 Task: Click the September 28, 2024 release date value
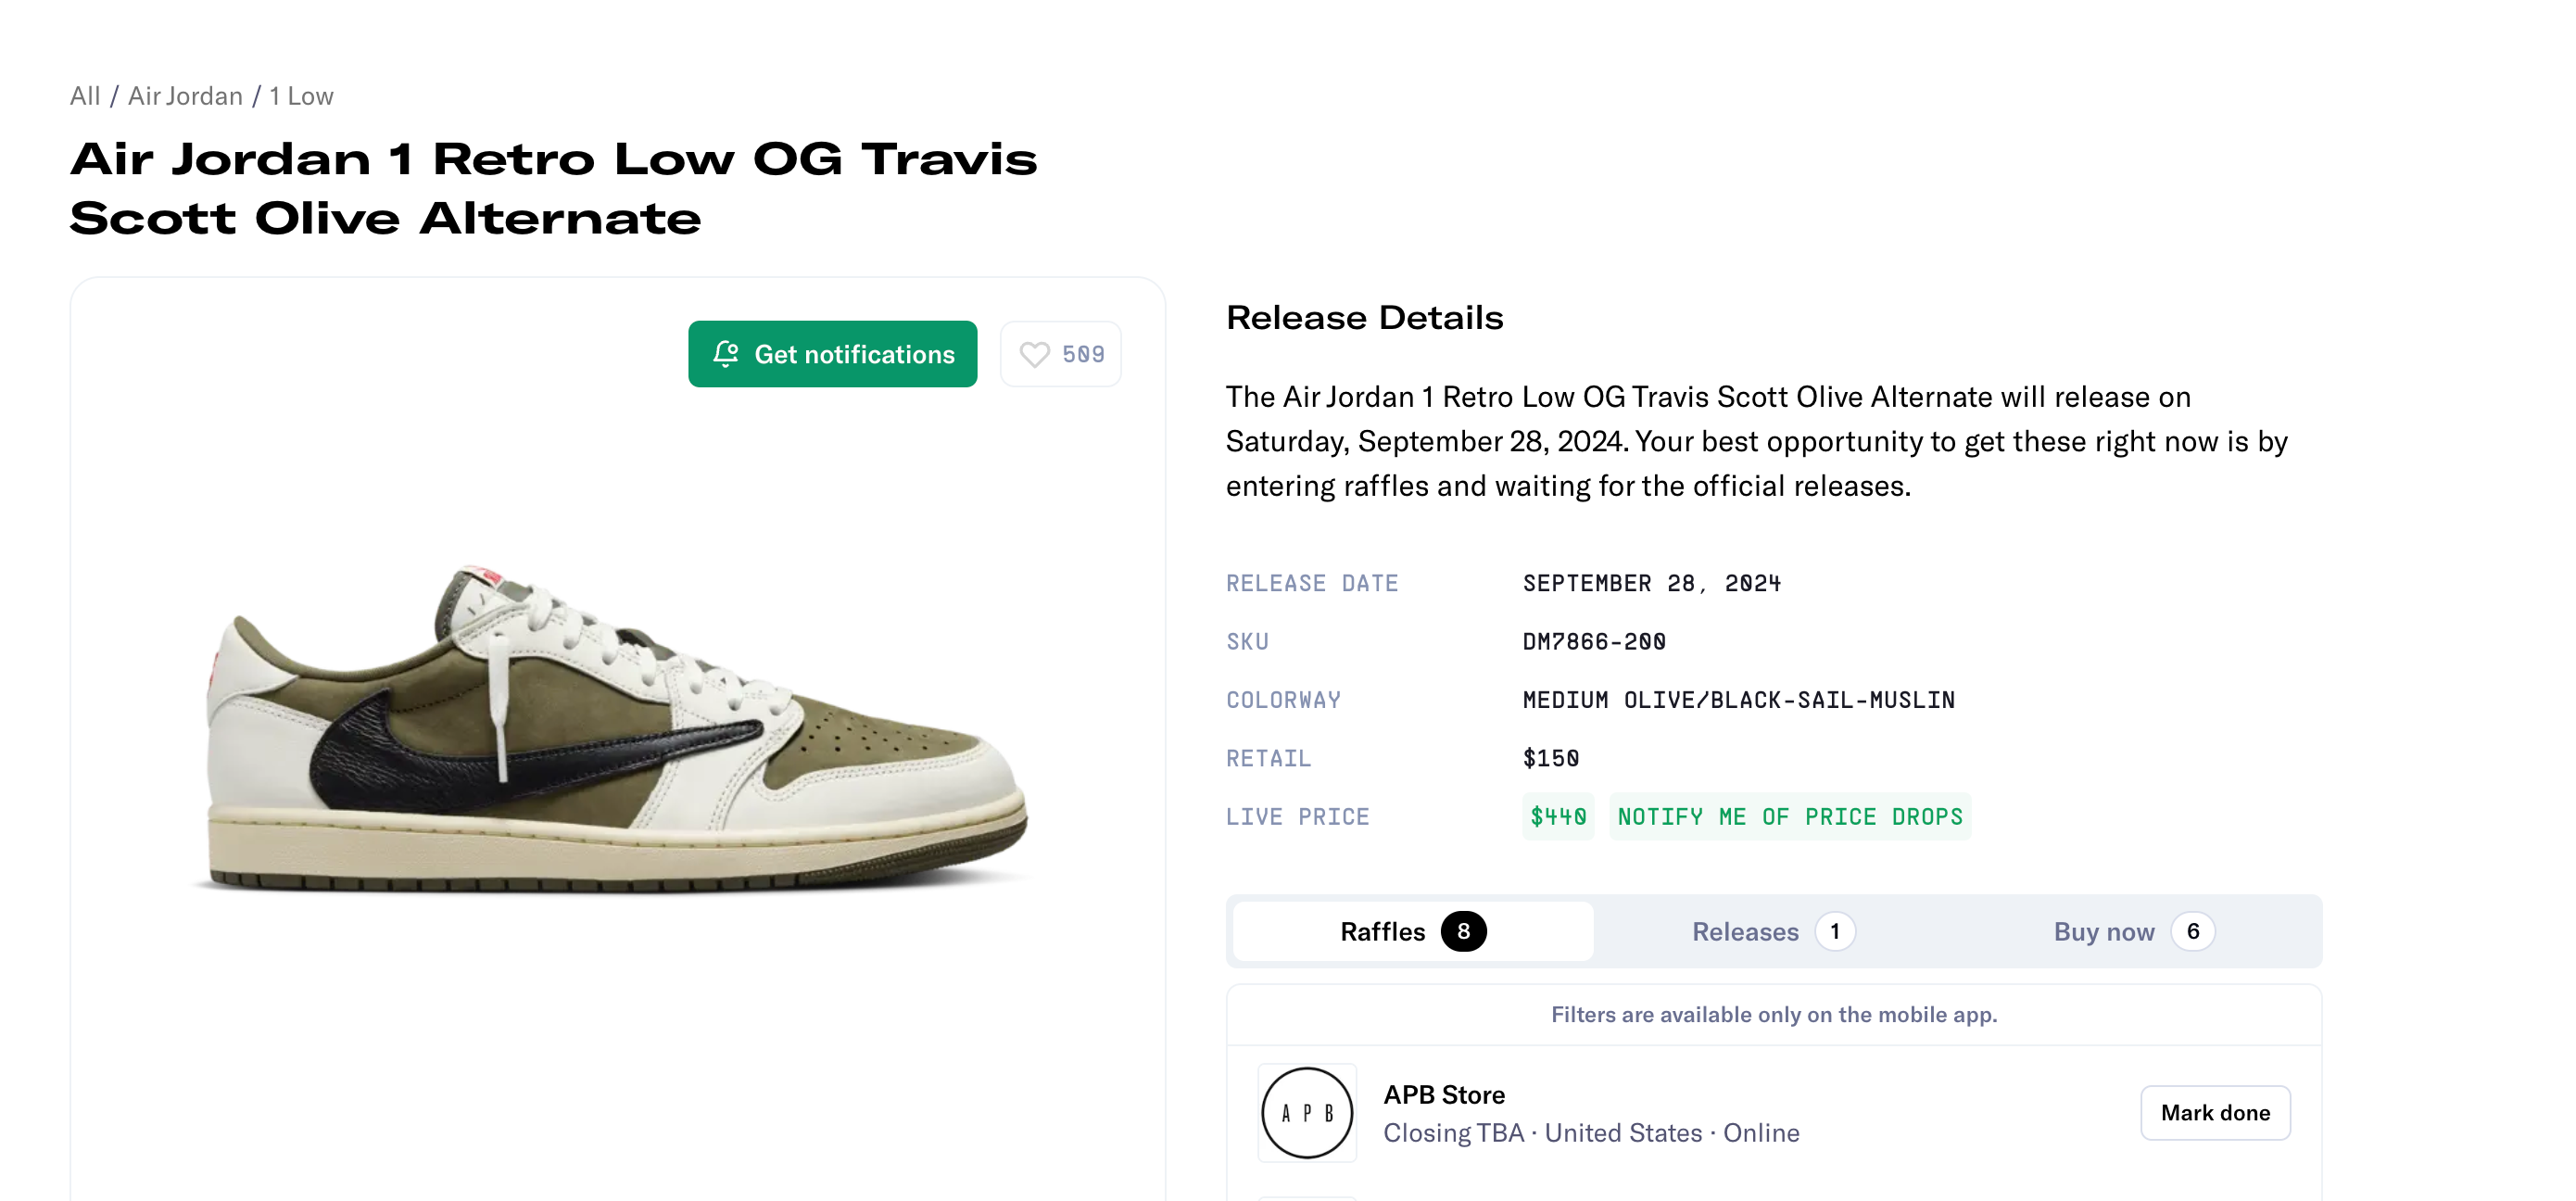point(1651,583)
